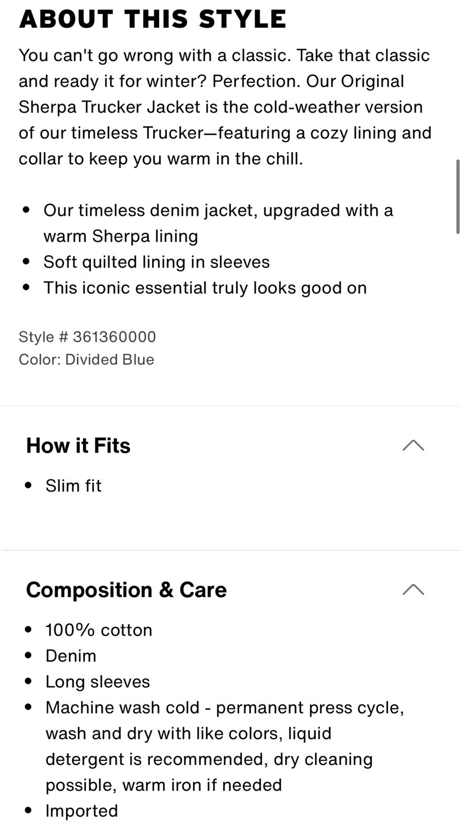Screen dimensions: 463x840
Task: Click the vertical scrollbar thumb
Action: point(458,196)
